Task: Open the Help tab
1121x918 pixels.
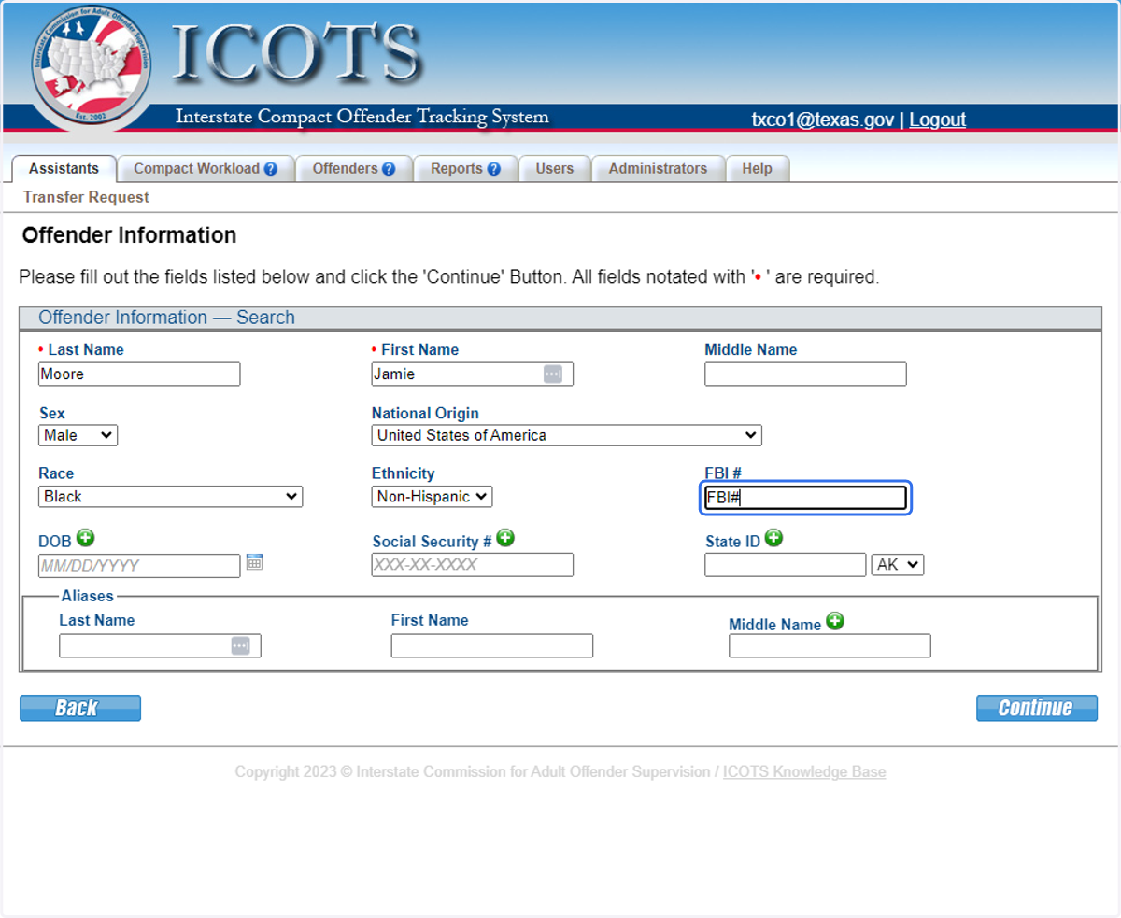Action: point(758,169)
